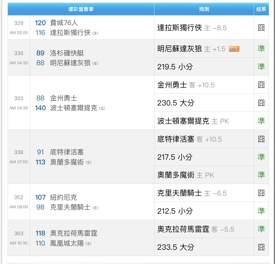
Task: Click the 準 result for 奧蘭多魔術 PK
Action: click(261, 175)
